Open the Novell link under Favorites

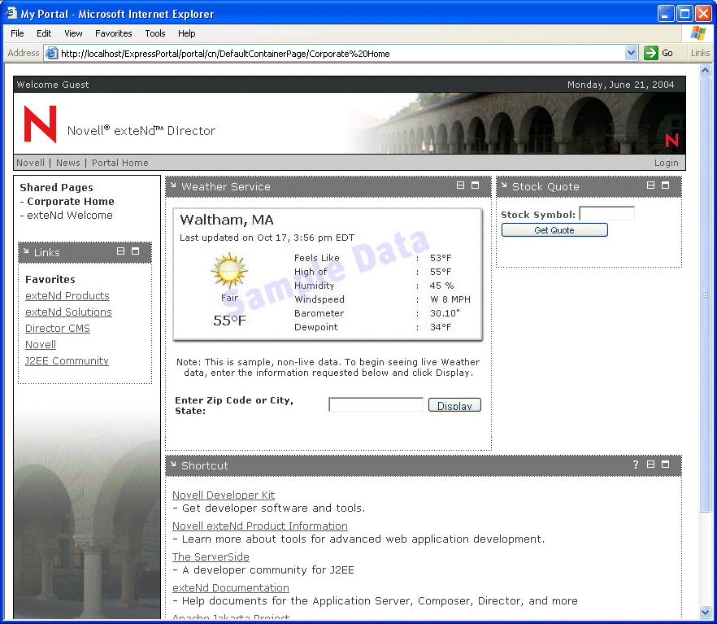pos(41,344)
